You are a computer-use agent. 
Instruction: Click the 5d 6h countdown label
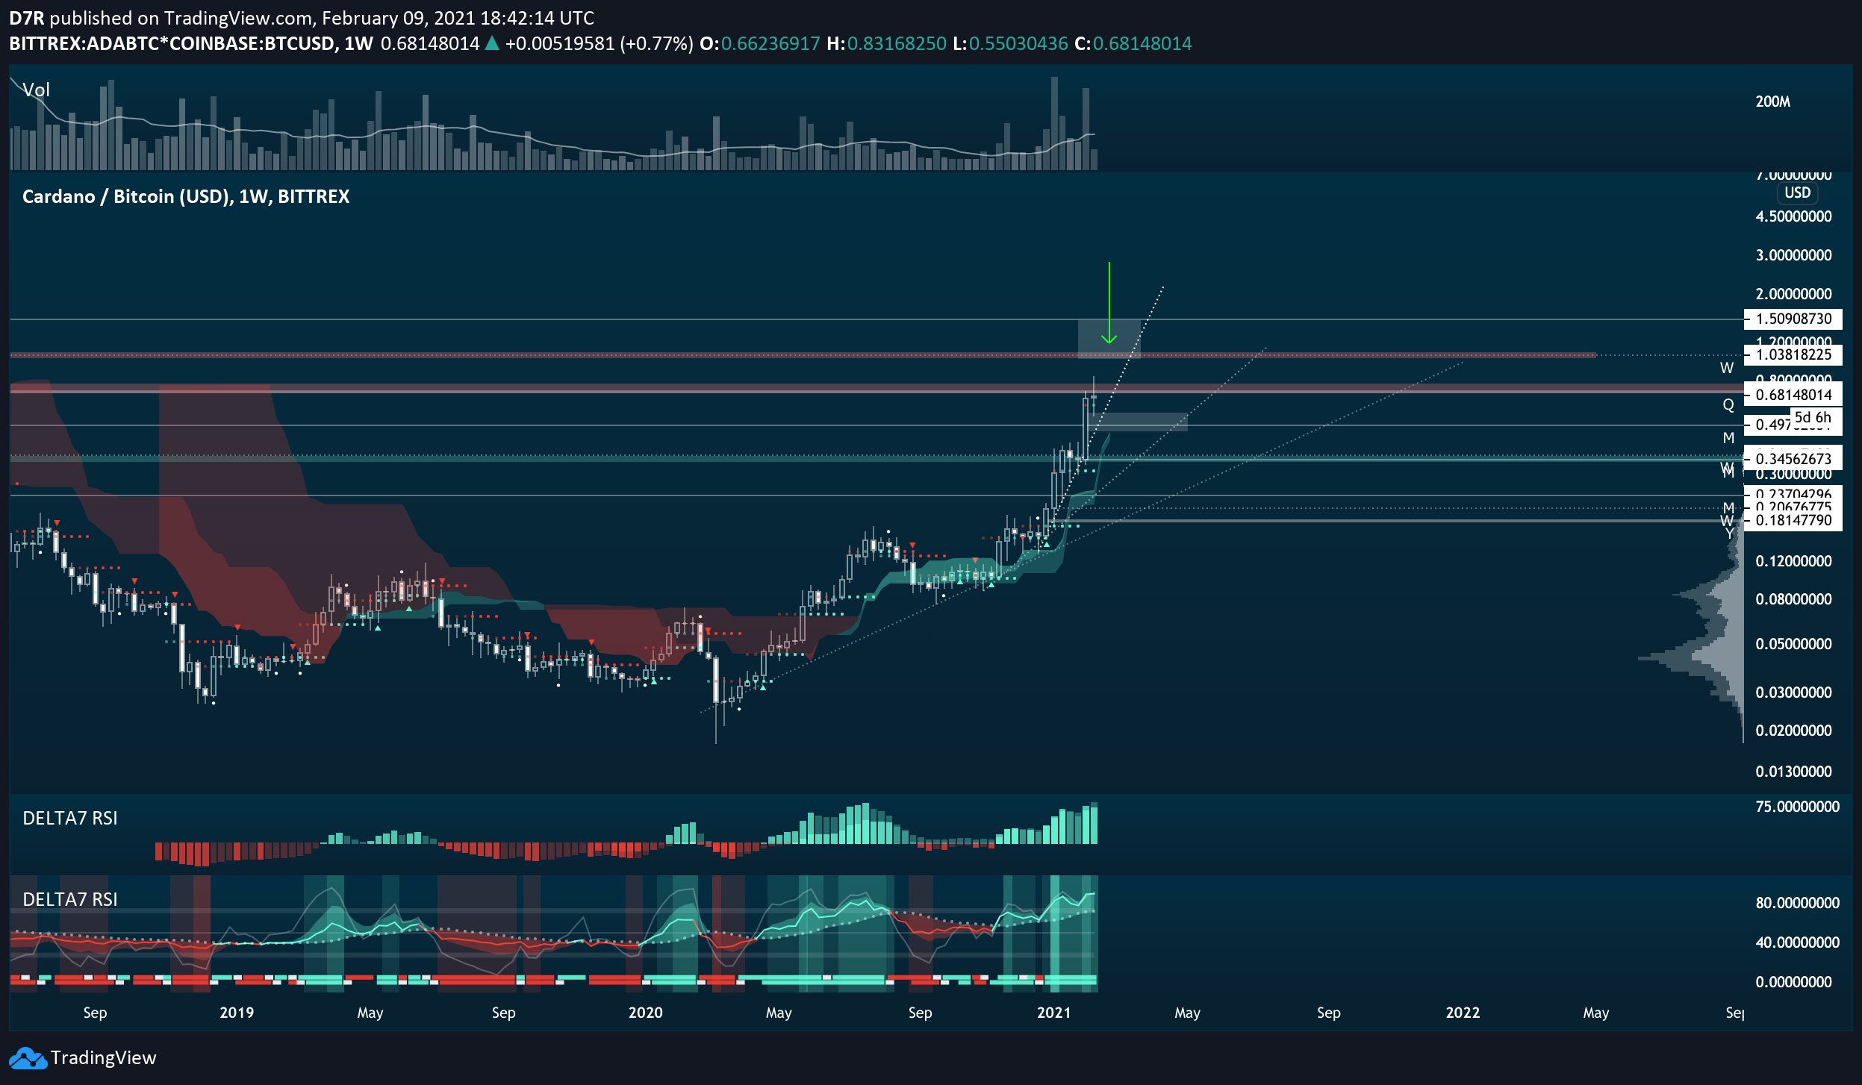(1813, 417)
